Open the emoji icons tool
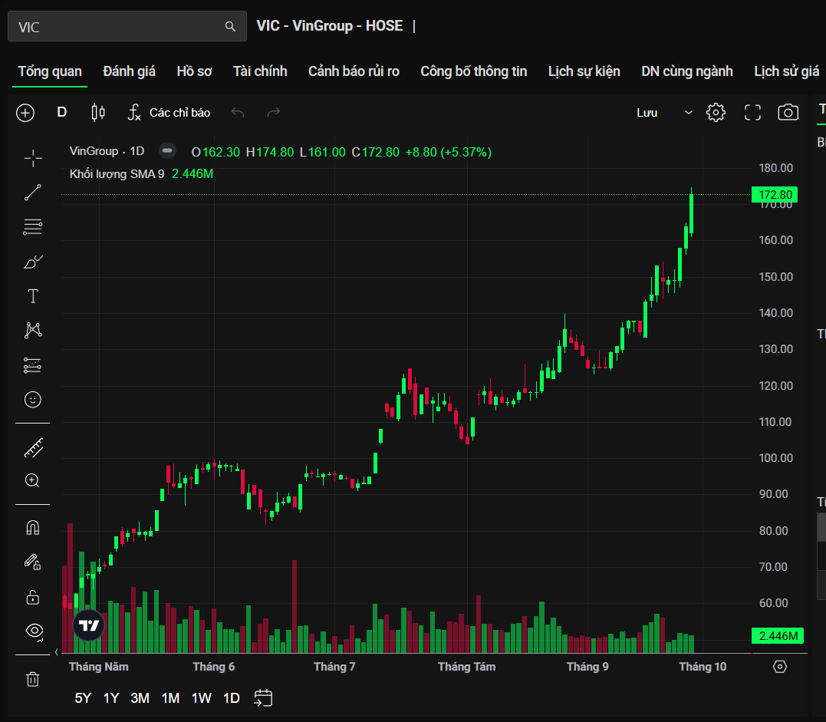Image resolution: width=826 pixels, height=722 pixels. [x=33, y=400]
